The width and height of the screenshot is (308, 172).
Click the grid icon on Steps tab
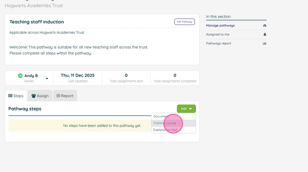coord(10,96)
